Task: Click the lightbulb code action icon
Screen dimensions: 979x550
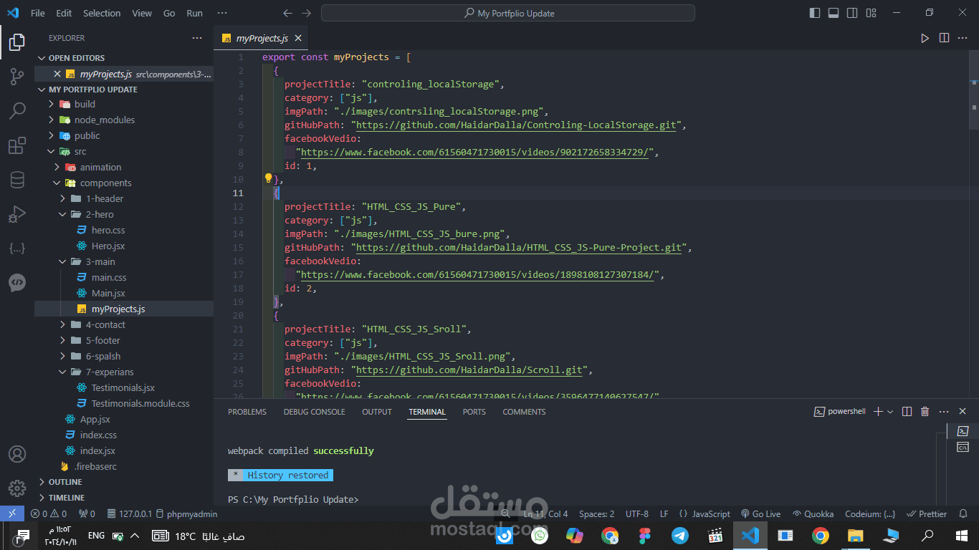Action: click(x=269, y=178)
